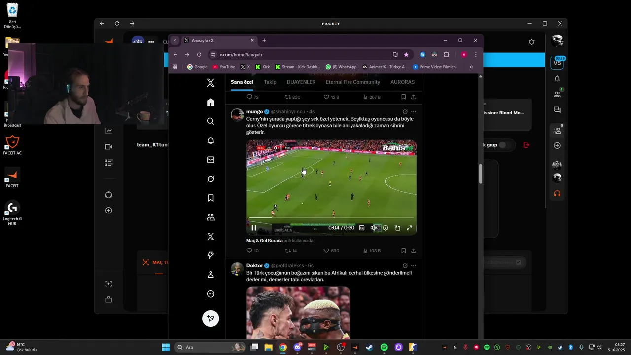Open three-dot menu on Doktor's tweet
Screen dimensions: 631x355
(x=414, y=265)
